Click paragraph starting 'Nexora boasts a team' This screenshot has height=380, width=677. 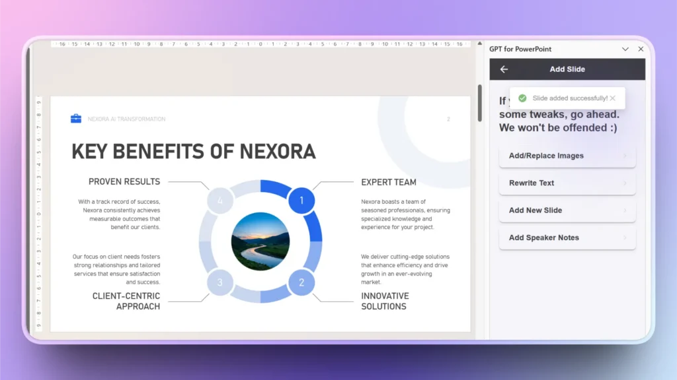(405, 214)
